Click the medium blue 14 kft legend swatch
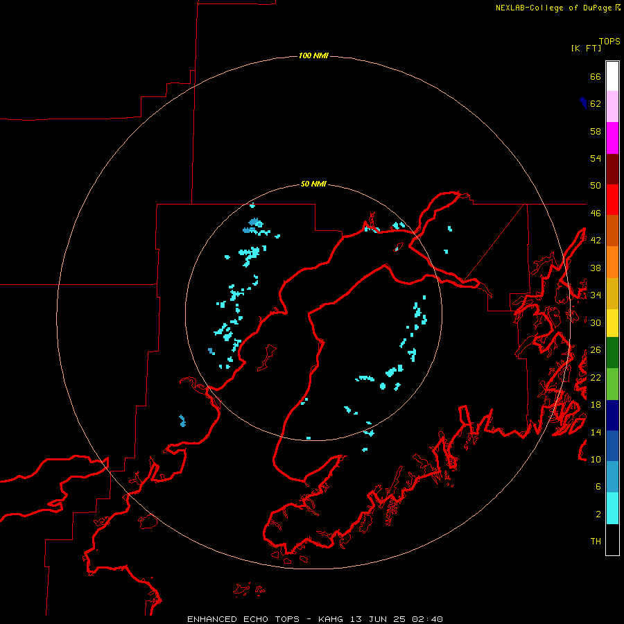Screen dimensions: 624x624 [x=612, y=446]
